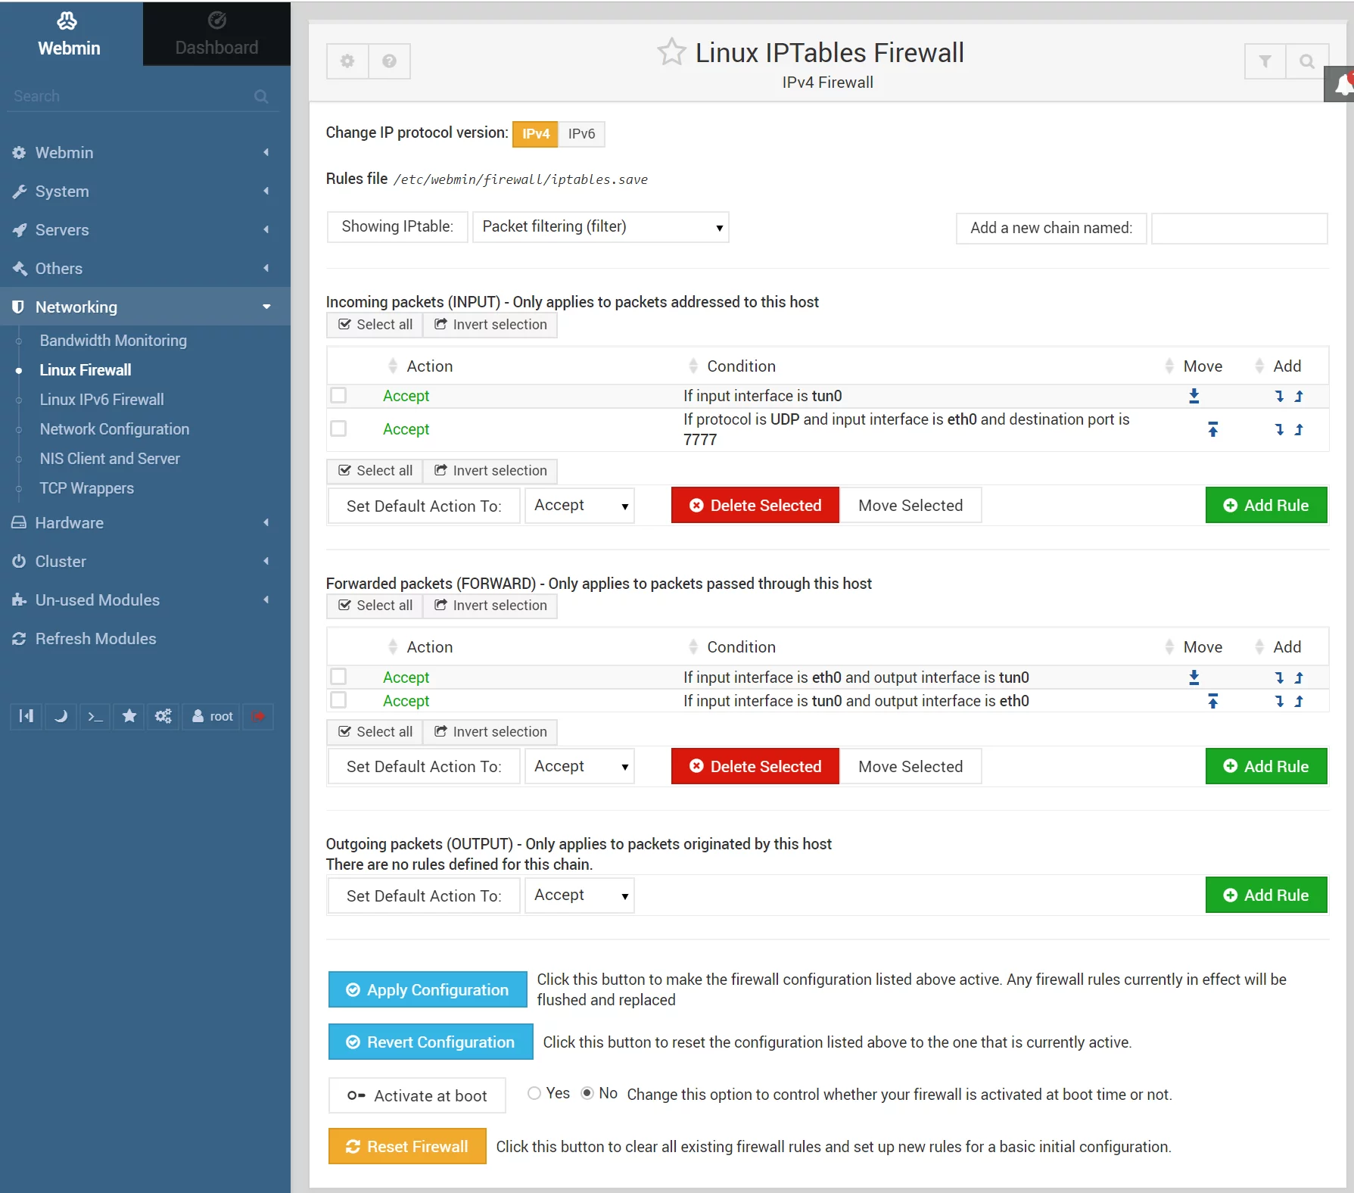Select Yes for Activate at boot
This screenshot has width=1354, height=1193.
(534, 1093)
